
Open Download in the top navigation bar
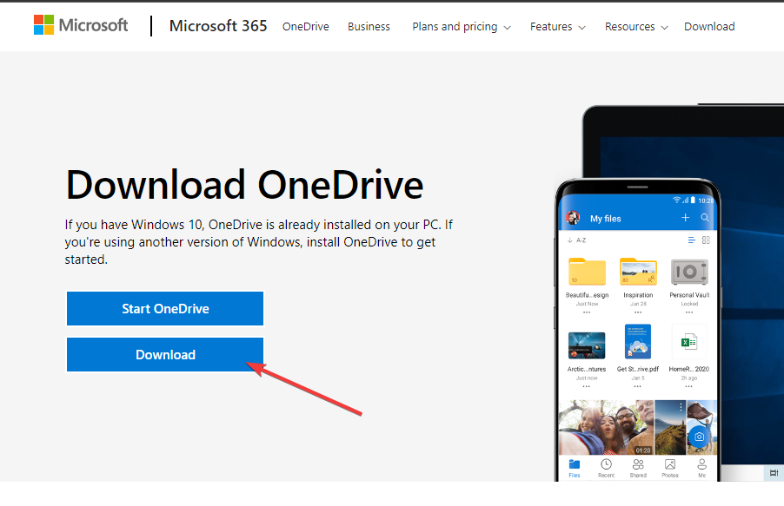[x=709, y=27]
